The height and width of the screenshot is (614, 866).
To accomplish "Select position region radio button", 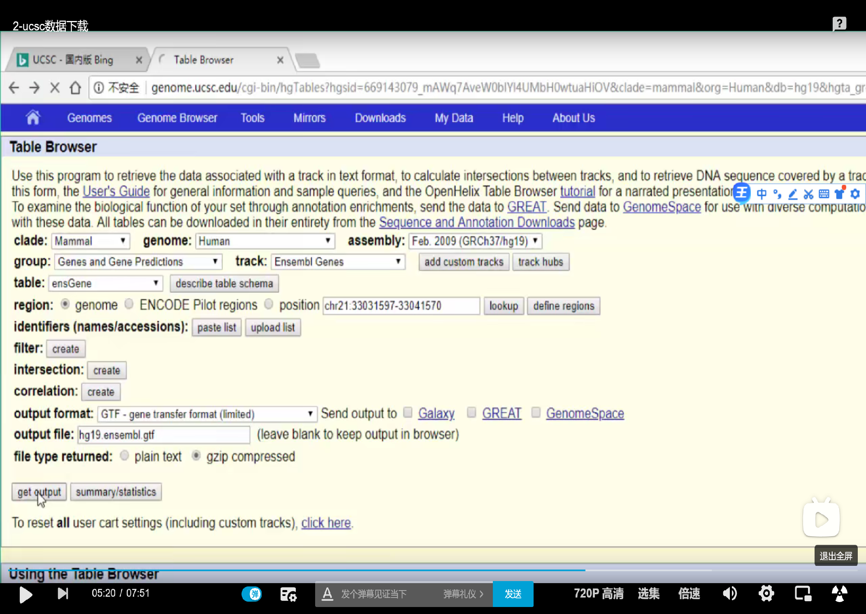I will click(269, 304).
